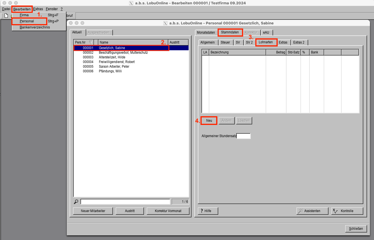
Task: Open the eAU tab
Action: pyautogui.click(x=266, y=33)
